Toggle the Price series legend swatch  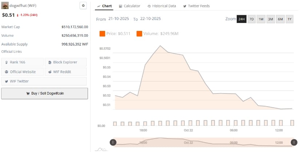[x=102, y=33]
